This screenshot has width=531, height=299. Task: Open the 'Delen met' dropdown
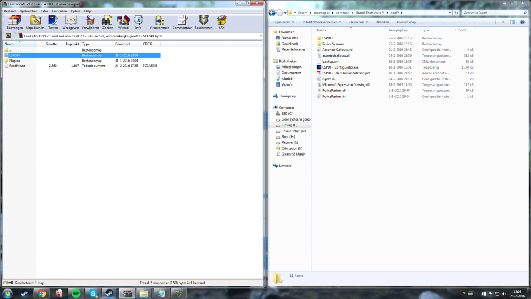click(358, 22)
